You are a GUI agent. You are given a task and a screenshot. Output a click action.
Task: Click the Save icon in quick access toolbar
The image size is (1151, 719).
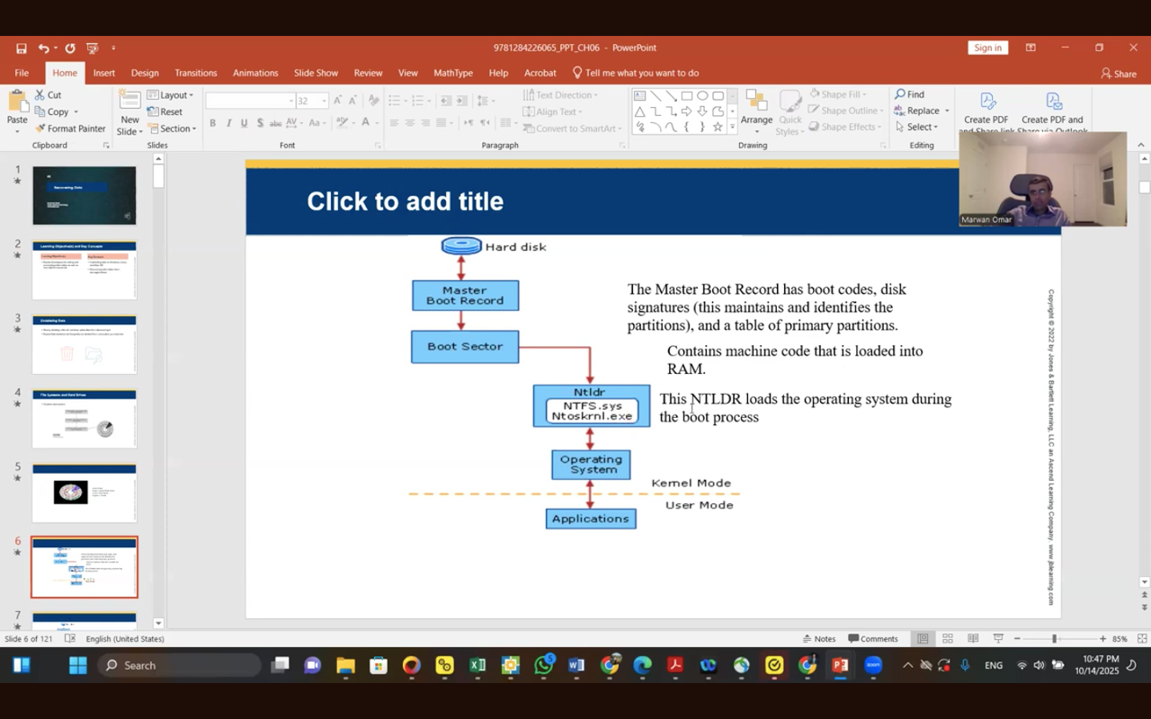click(21, 49)
